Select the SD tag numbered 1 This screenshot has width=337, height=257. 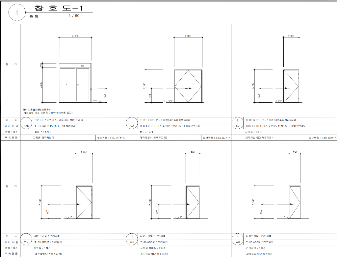tap(132, 123)
